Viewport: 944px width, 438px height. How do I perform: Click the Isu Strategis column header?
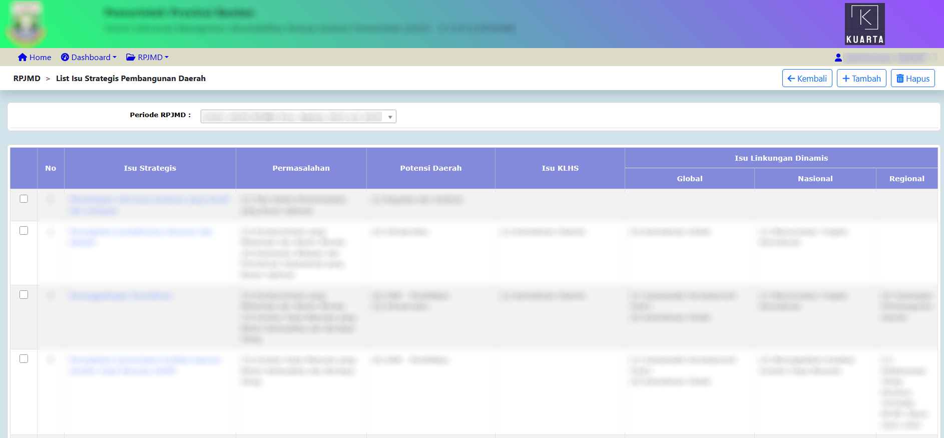coord(150,168)
